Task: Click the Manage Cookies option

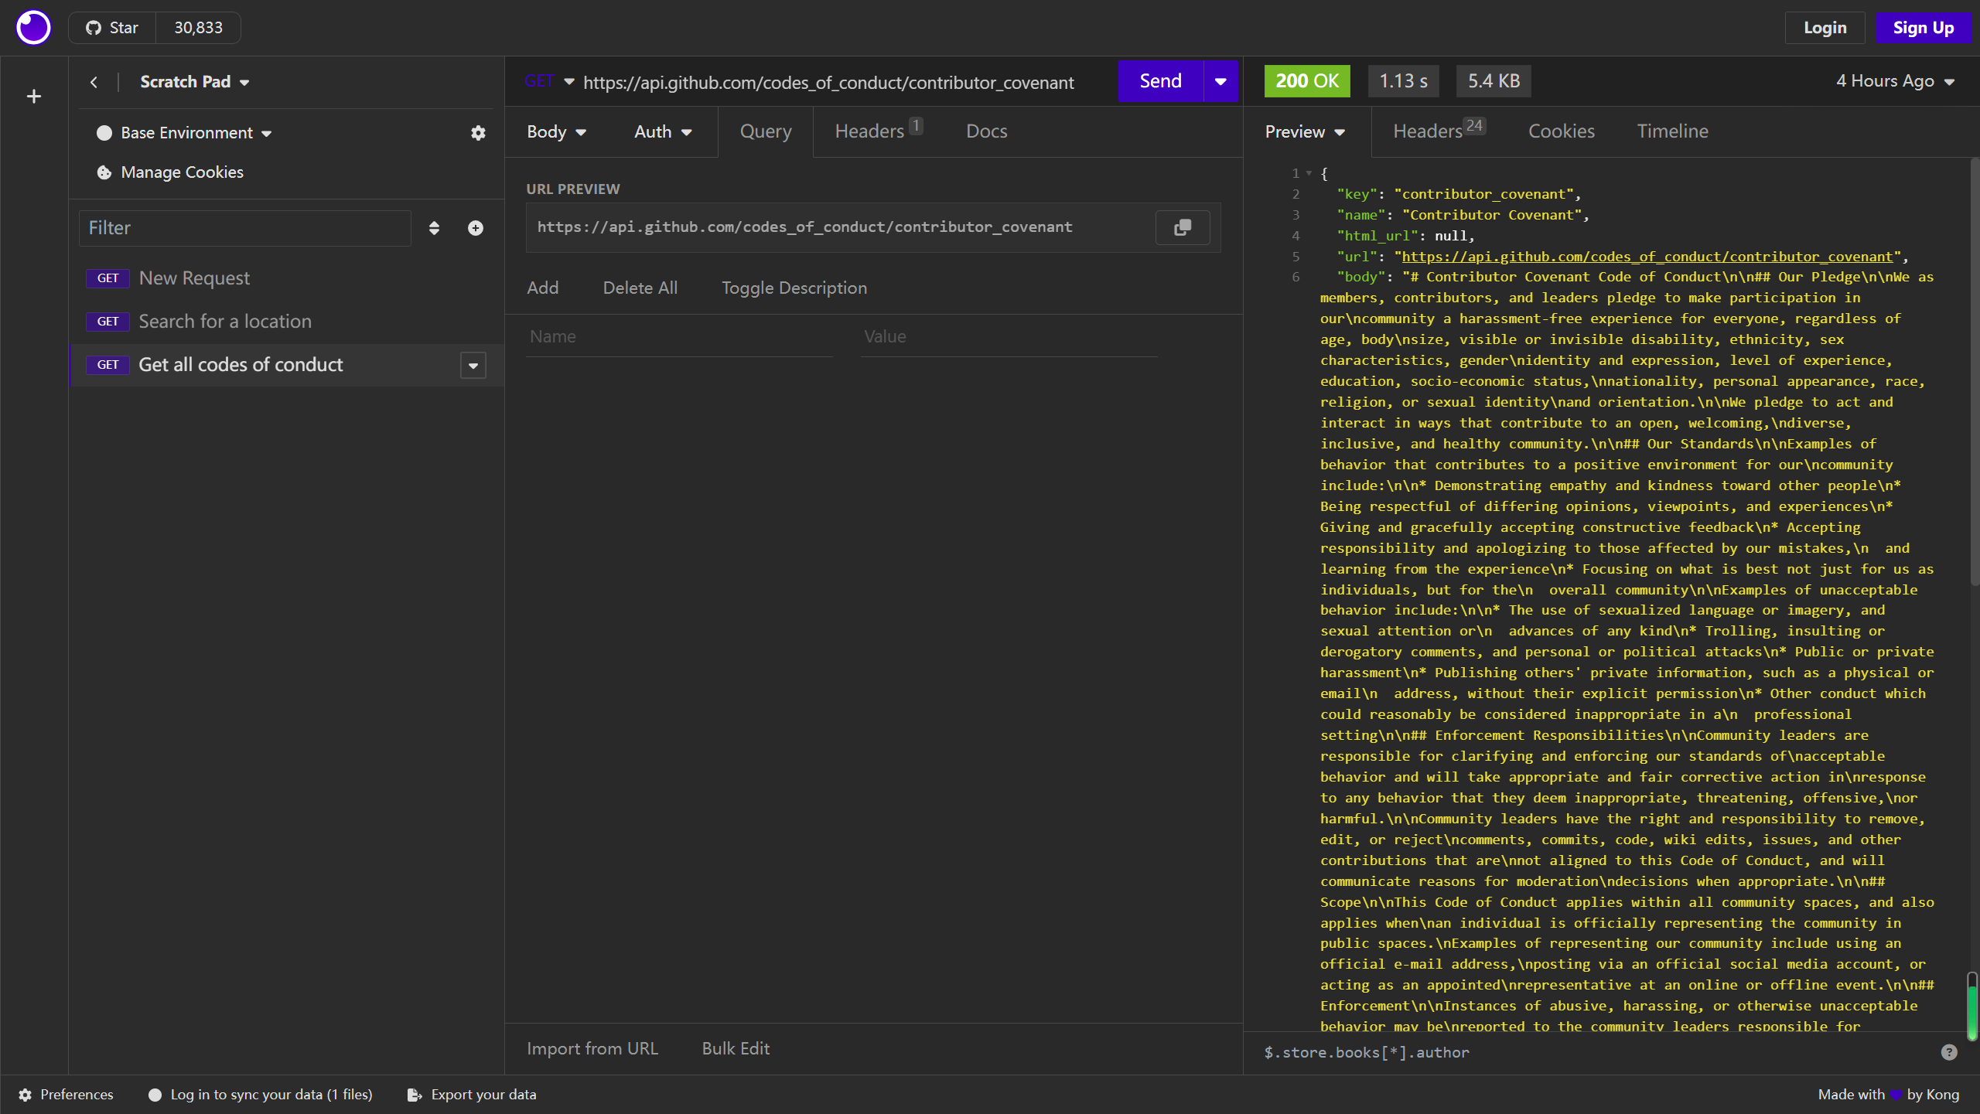Action: 181,171
